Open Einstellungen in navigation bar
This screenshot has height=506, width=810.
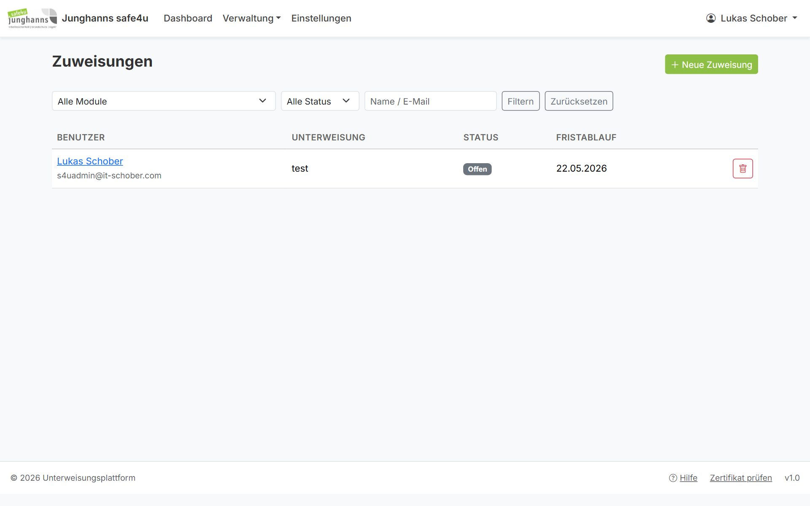coord(321,18)
